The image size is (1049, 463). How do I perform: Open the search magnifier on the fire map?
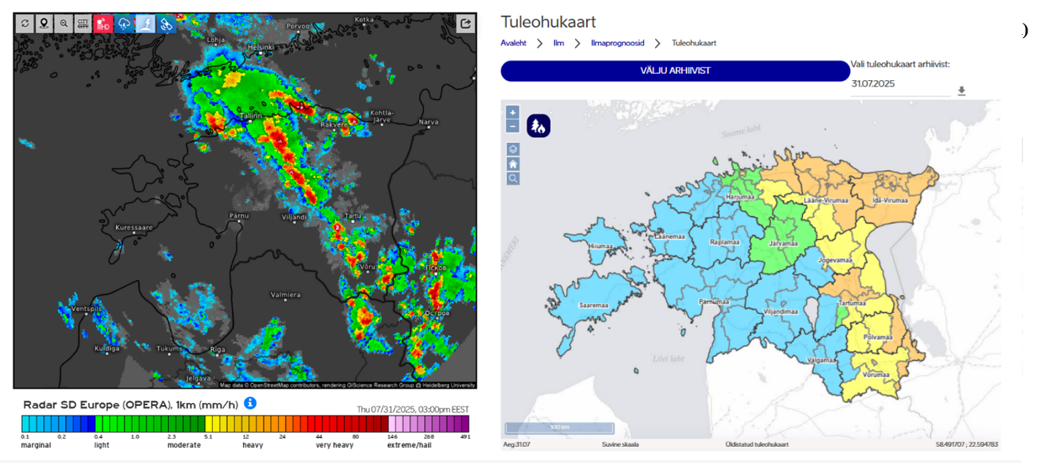pyautogui.click(x=512, y=179)
